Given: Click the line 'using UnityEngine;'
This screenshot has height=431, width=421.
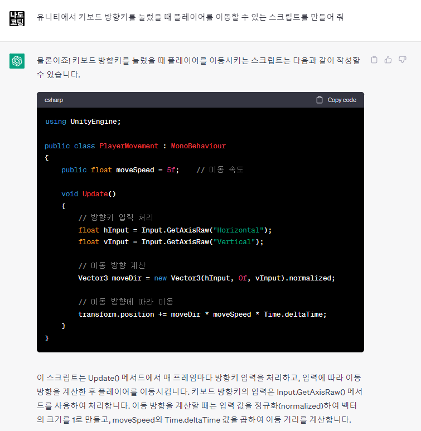Looking at the screenshot, I should [x=83, y=122].
